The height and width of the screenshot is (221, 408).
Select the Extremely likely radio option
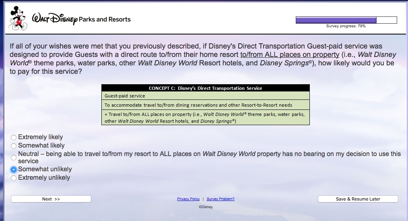pos(14,137)
